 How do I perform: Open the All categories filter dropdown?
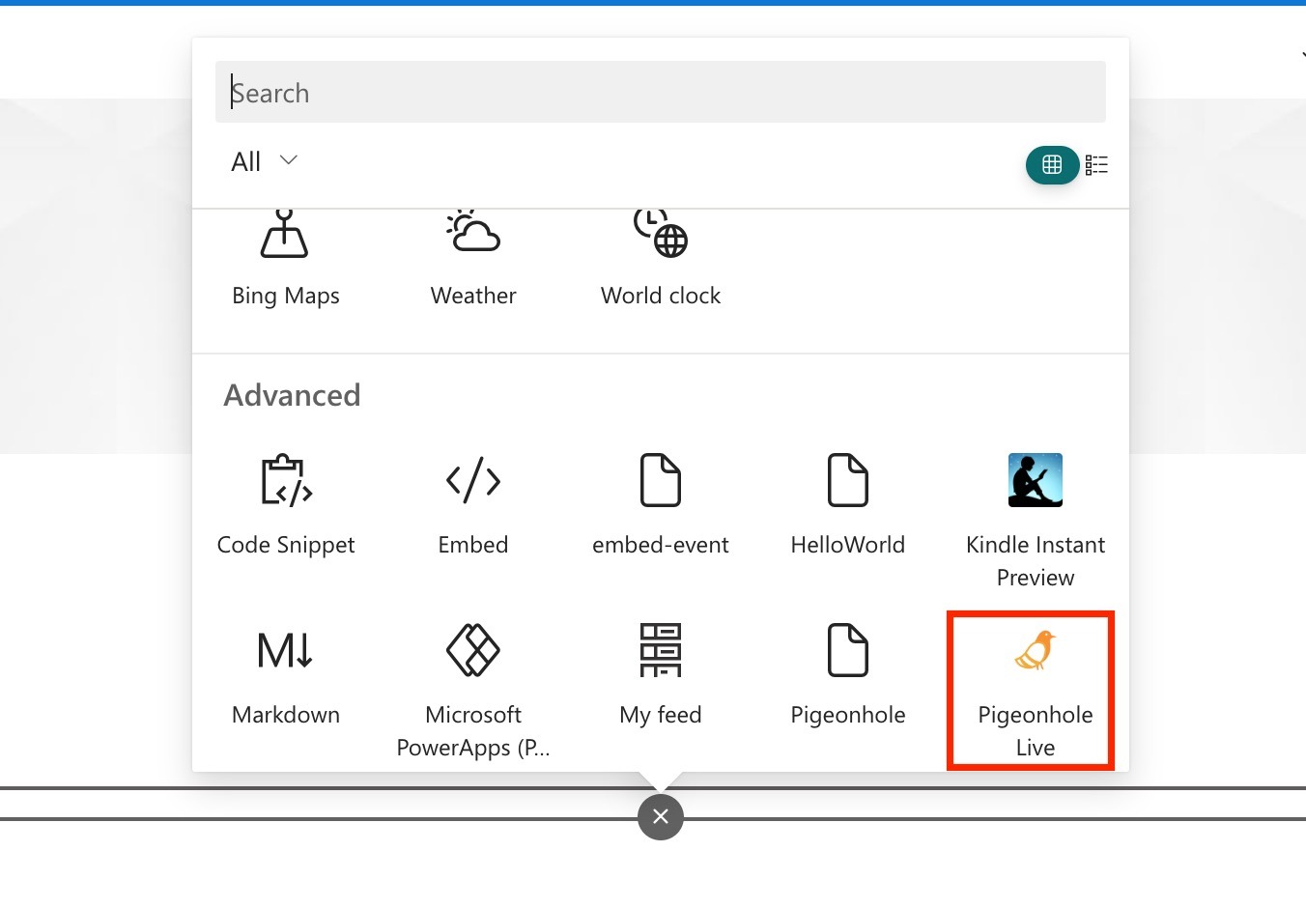(262, 160)
